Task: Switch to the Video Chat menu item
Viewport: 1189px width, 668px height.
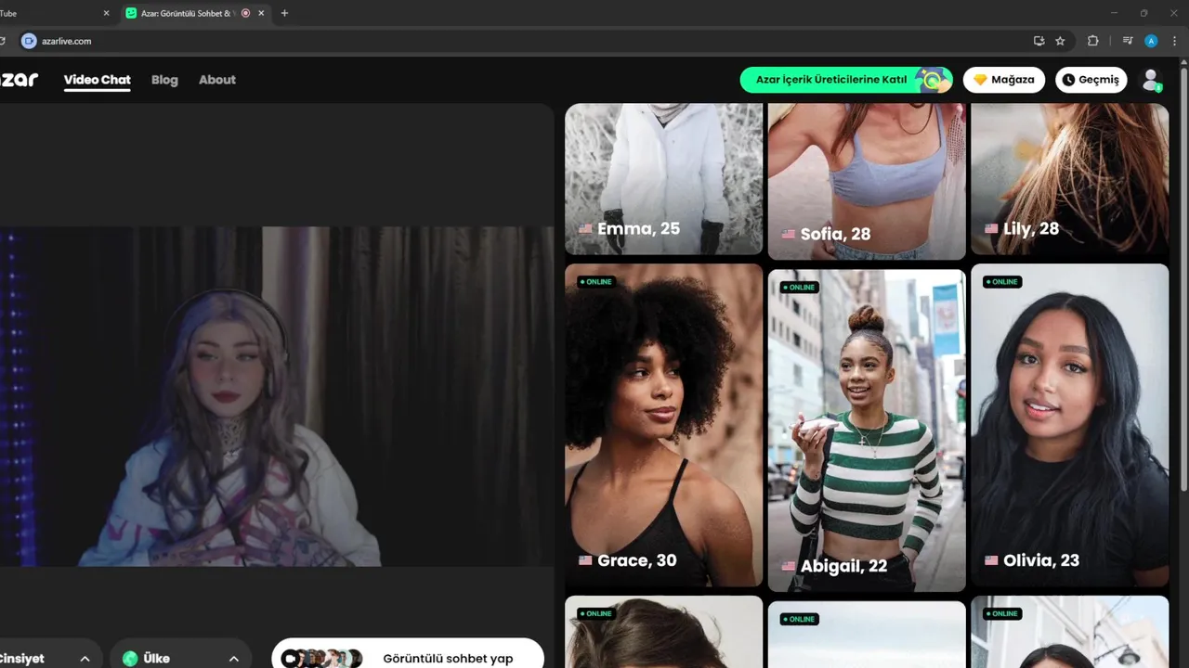Action: [x=98, y=80]
